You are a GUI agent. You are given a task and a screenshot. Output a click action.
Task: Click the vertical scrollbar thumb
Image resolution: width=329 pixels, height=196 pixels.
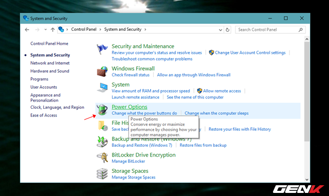pos(307,91)
